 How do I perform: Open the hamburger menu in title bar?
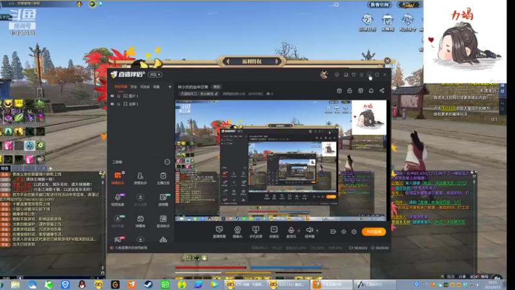pos(362,75)
